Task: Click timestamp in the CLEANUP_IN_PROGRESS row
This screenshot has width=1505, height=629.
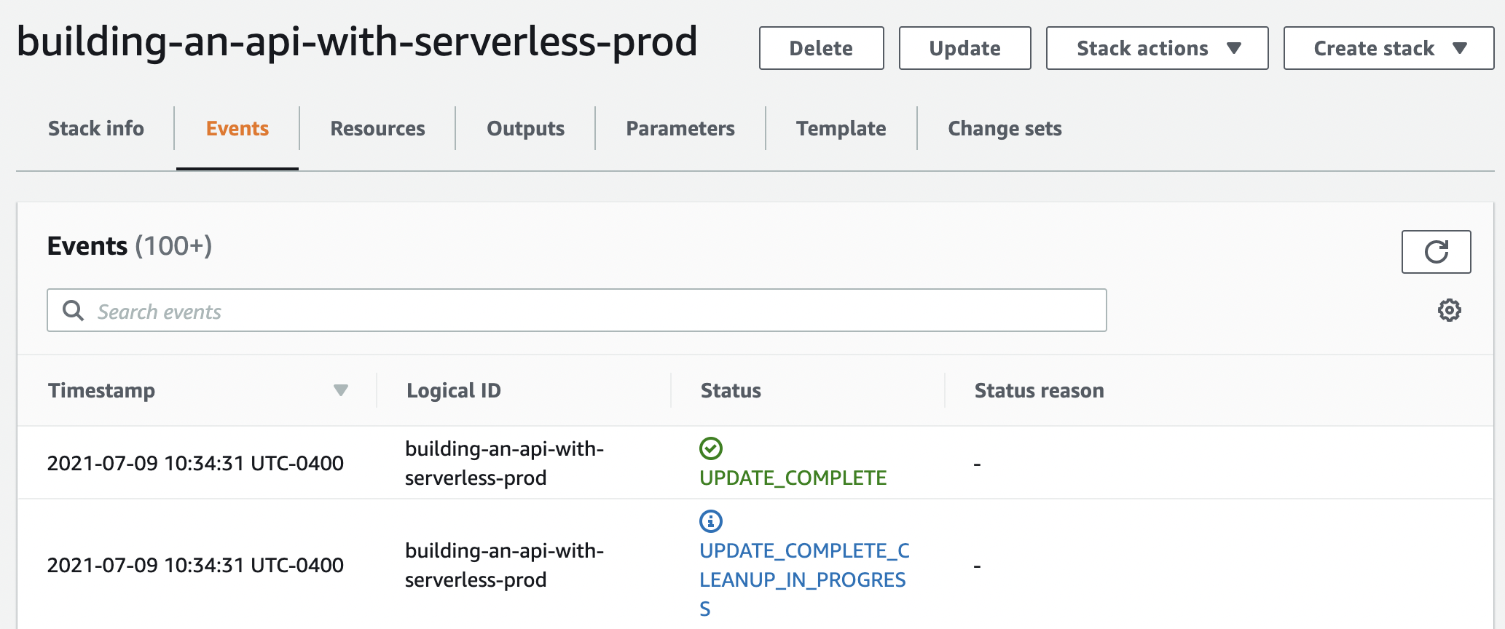Action: point(195,565)
